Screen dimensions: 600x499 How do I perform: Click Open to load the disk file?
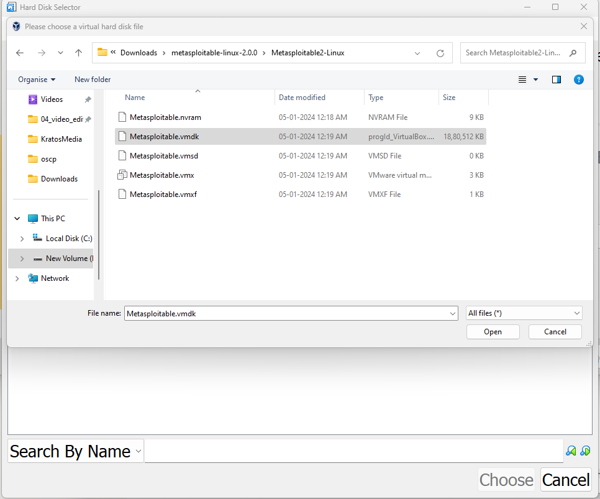click(x=493, y=332)
